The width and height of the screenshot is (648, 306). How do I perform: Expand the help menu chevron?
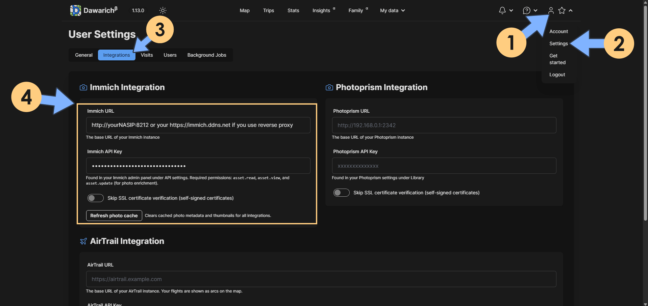click(535, 10)
